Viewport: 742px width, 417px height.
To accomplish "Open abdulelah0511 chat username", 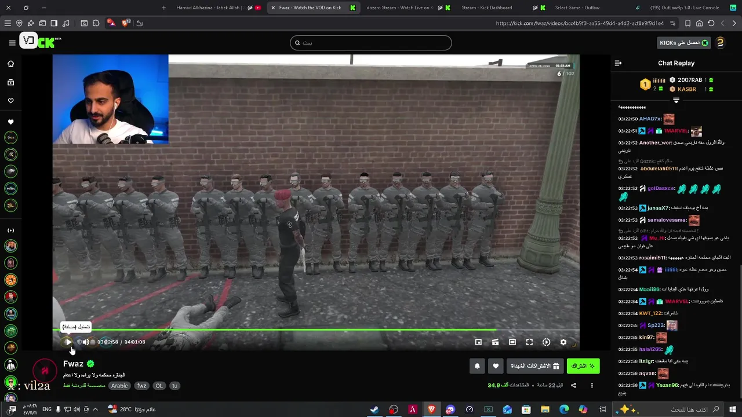I will pyautogui.click(x=659, y=169).
